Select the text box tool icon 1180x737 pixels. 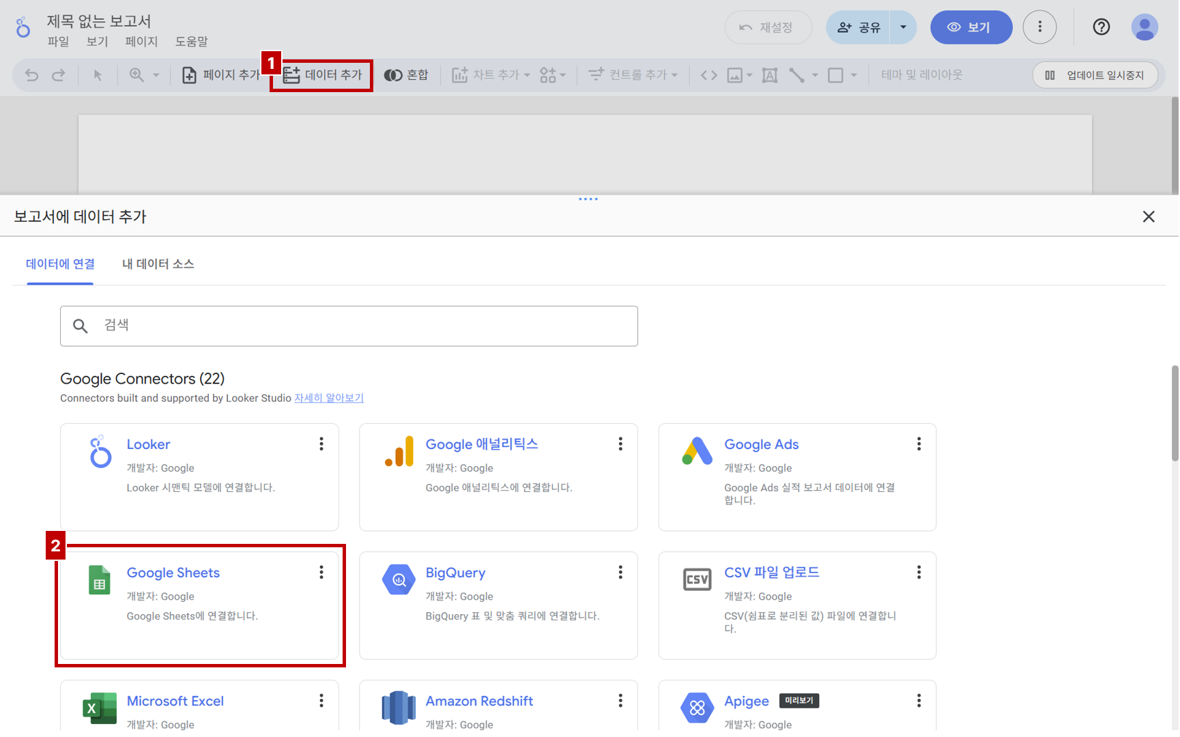coord(769,75)
